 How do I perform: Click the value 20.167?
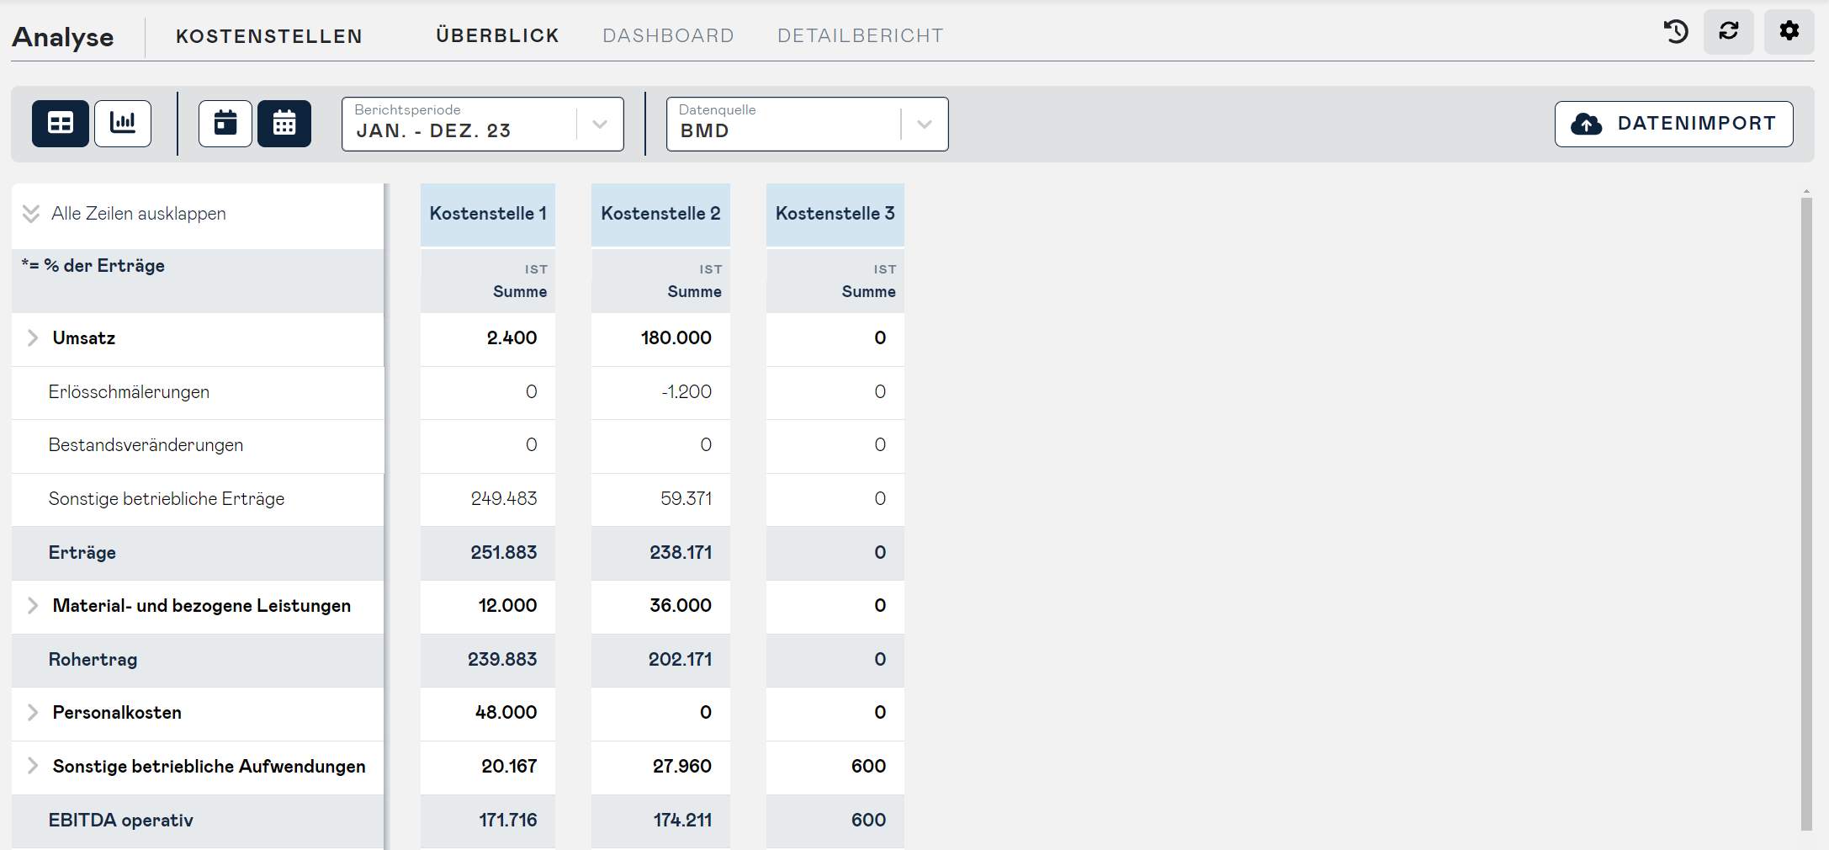point(509,767)
